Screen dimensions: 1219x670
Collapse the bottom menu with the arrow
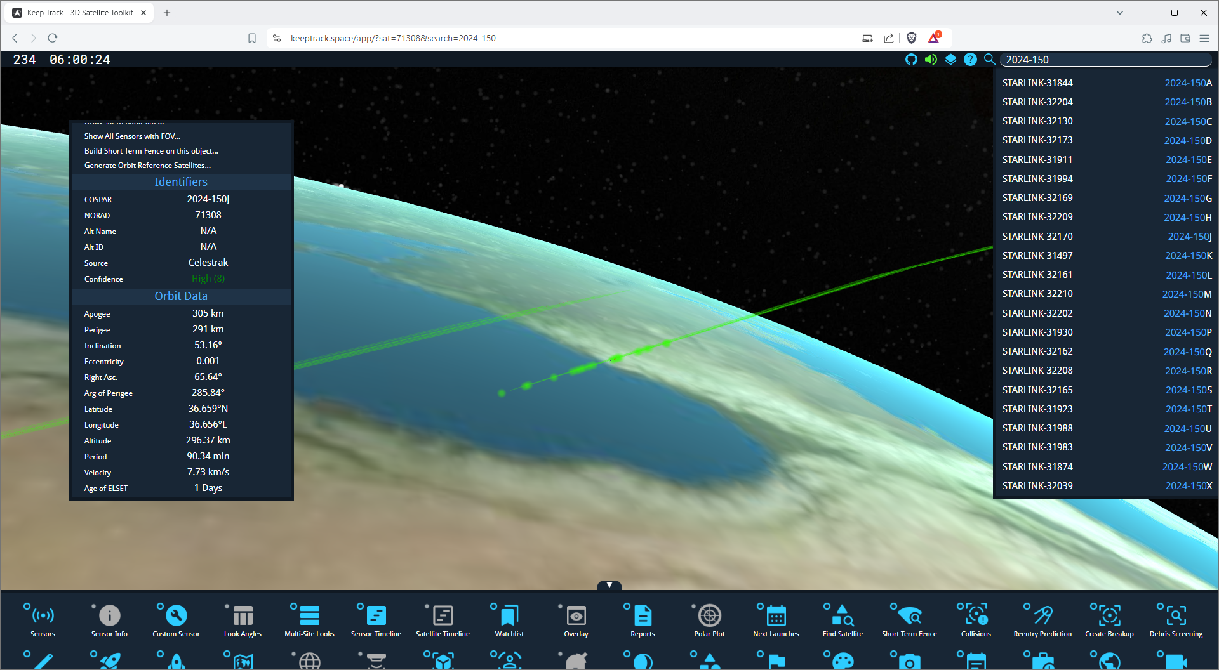pyautogui.click(x=609, y=585)
